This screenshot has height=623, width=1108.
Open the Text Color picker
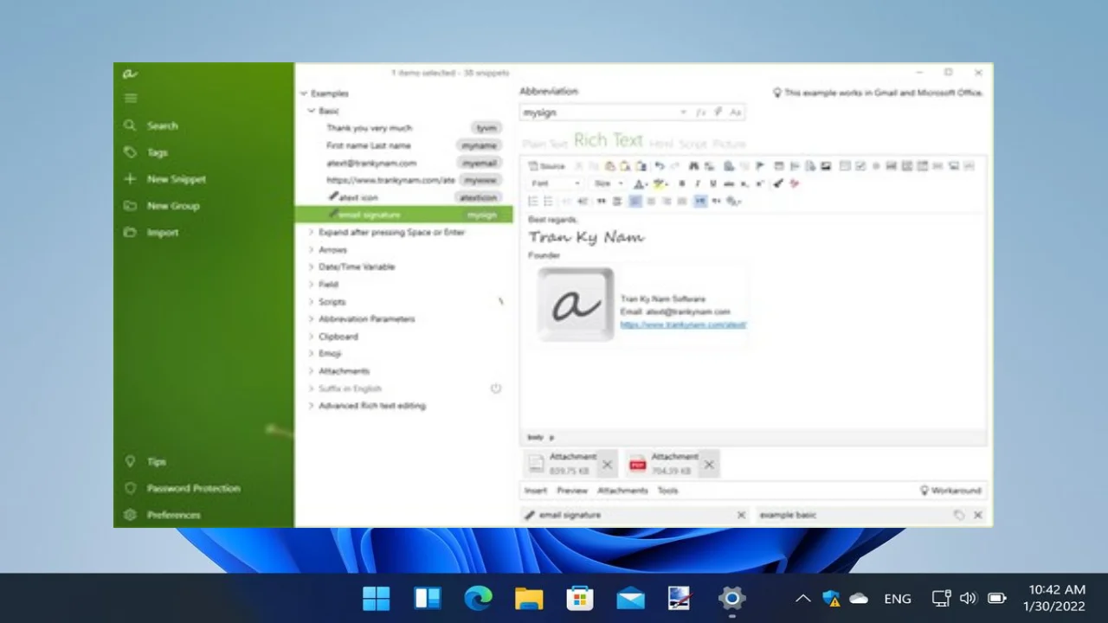pos(641,183)
